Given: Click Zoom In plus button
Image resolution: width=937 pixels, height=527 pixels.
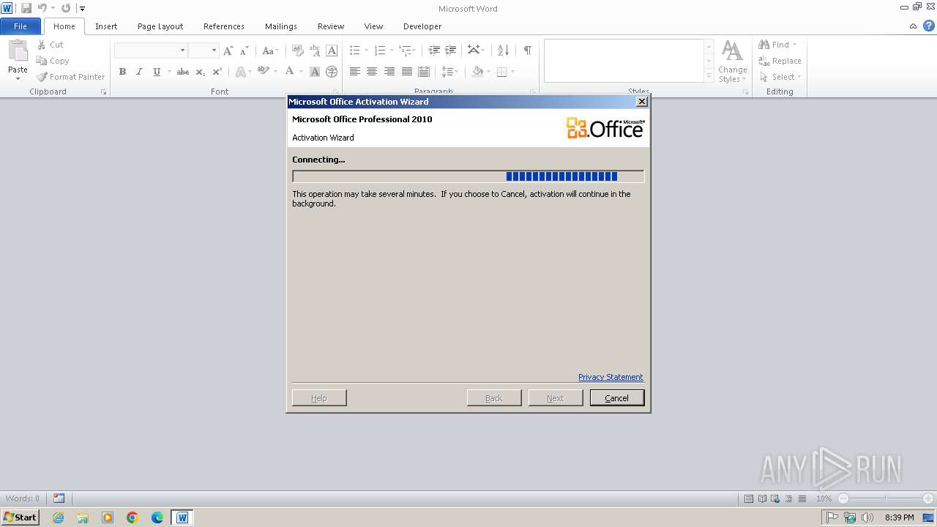Looking at the screenshot, I should [928, 498].
